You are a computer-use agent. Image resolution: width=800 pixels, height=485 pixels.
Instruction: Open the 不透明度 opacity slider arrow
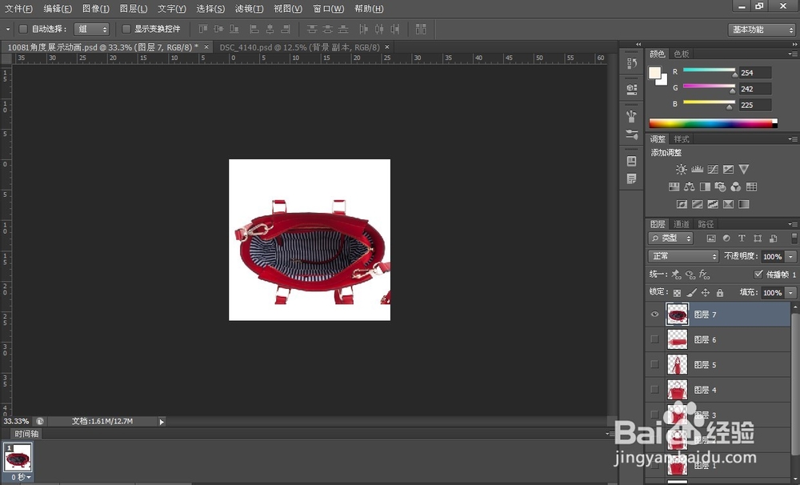pyautogui.click(x=791, y=256)
